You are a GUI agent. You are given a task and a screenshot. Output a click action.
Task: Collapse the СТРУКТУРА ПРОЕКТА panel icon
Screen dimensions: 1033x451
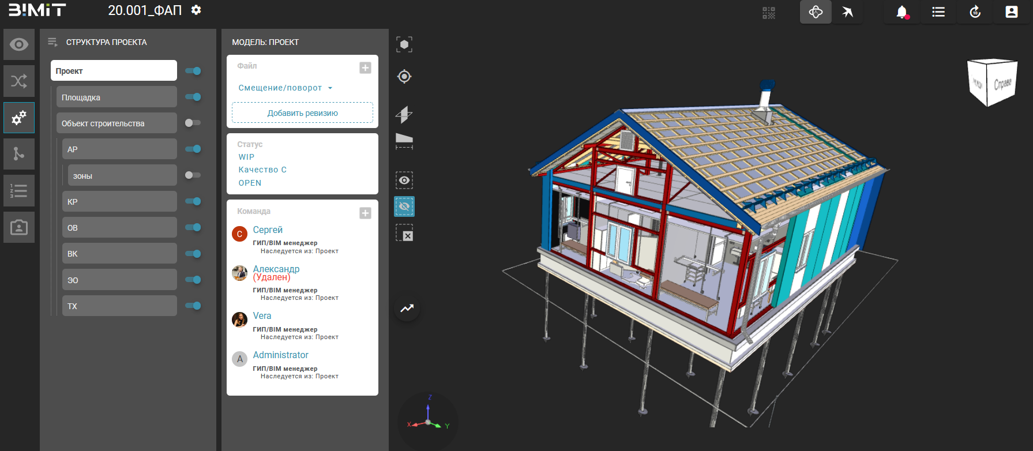[52, 42]
